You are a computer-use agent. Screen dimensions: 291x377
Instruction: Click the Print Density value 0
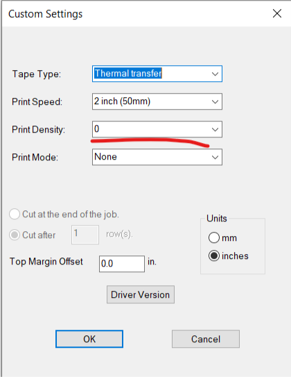97,129
